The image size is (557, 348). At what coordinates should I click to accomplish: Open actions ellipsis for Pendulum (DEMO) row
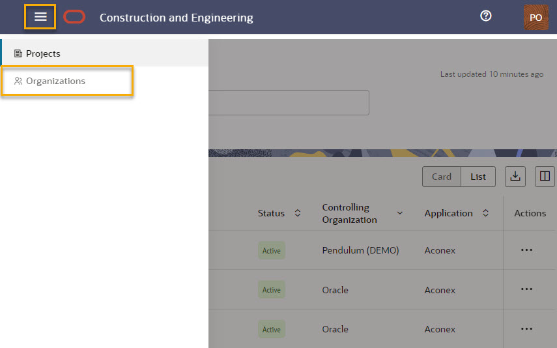[527, 250]
